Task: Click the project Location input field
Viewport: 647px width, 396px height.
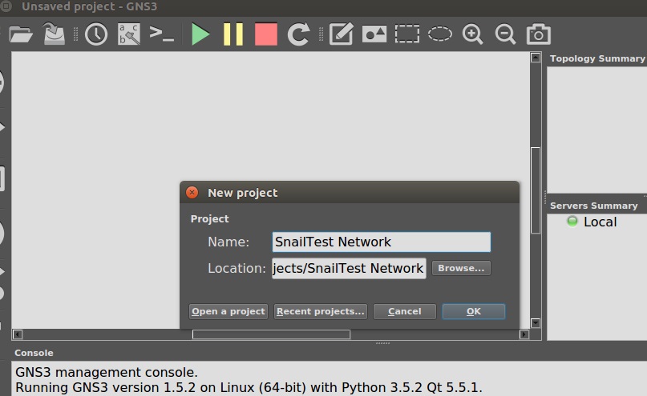Action: pos(349,268)
